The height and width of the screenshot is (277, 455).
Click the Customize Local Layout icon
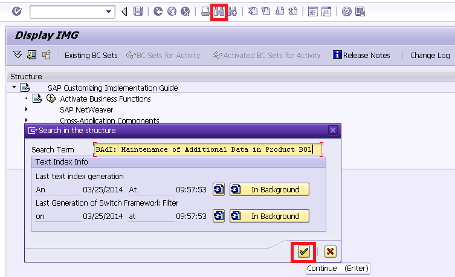(x=360, y=11)
